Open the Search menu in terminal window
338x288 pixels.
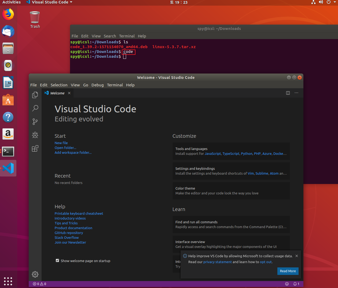(110, 36)
